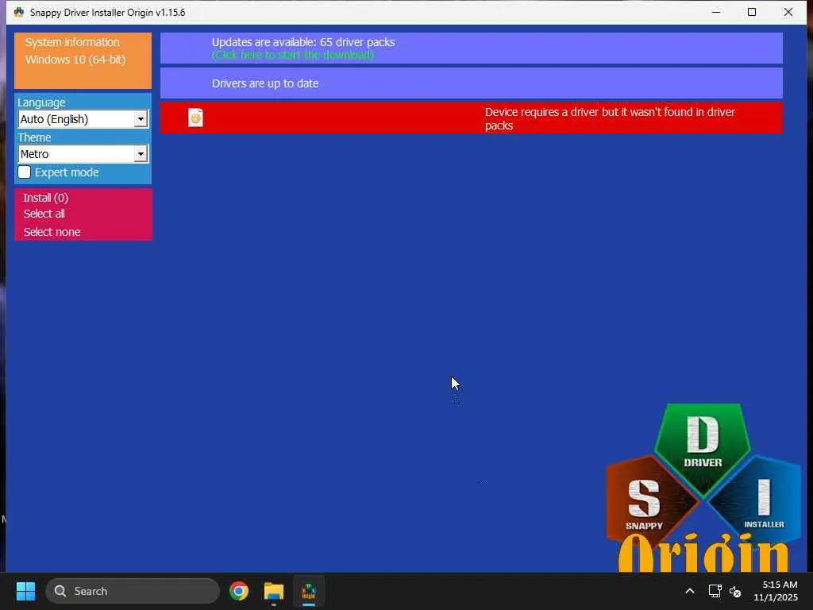This screenshot has width=813, height=610.
Task: Open the Windows Start menu
Action: click(25, 591)
